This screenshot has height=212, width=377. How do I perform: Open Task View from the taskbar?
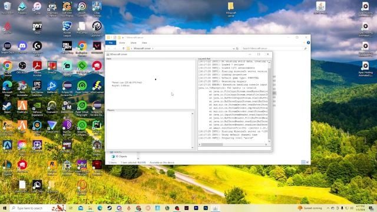[71, 208]
